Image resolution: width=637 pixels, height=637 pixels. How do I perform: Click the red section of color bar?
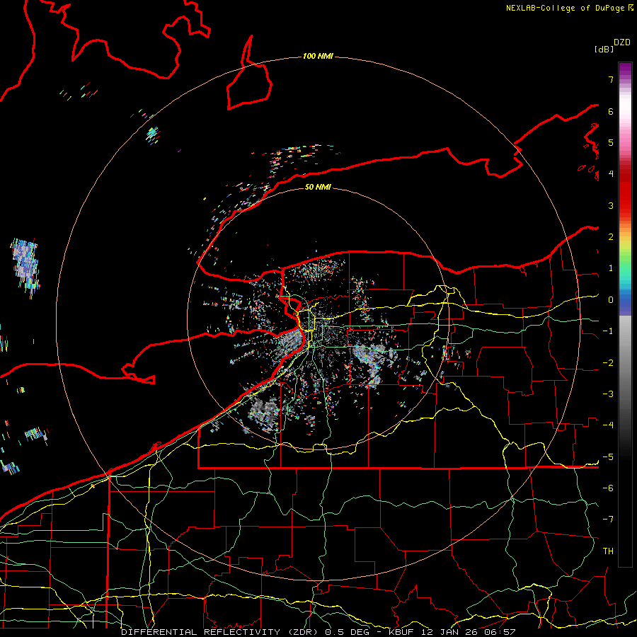tap(625, 189)
